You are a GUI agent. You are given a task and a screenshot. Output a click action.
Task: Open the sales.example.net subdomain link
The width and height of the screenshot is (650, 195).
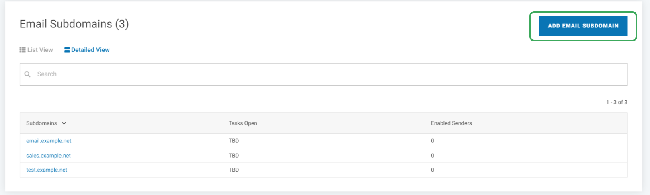48,156
